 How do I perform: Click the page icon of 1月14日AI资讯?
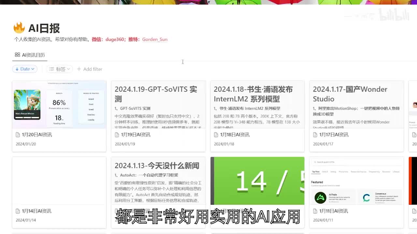coord(18,211)
